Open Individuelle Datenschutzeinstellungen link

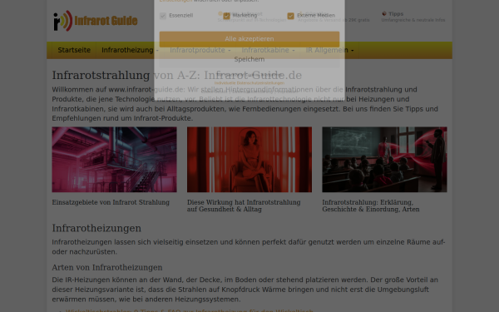[x=249, y=82]
